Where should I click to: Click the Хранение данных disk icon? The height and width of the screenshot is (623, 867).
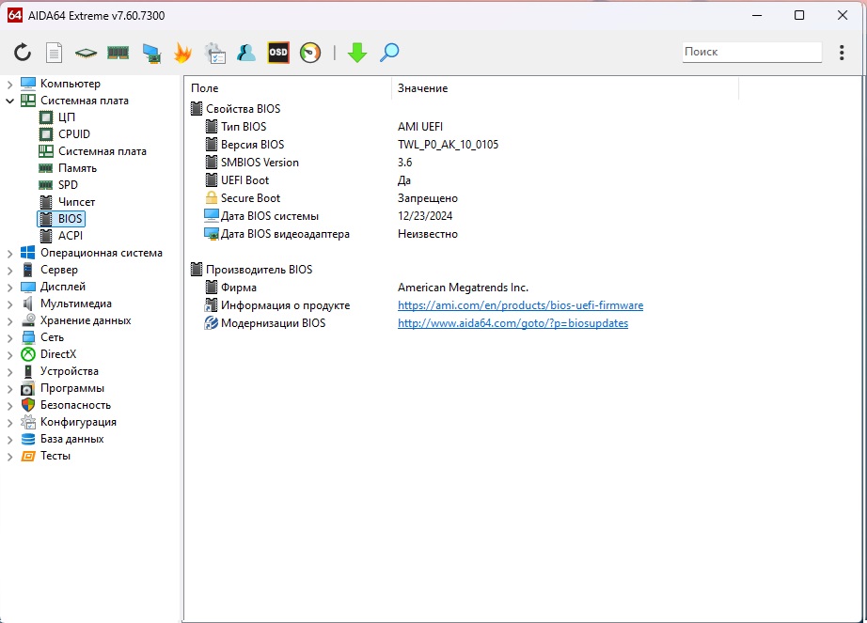(27, 320)
